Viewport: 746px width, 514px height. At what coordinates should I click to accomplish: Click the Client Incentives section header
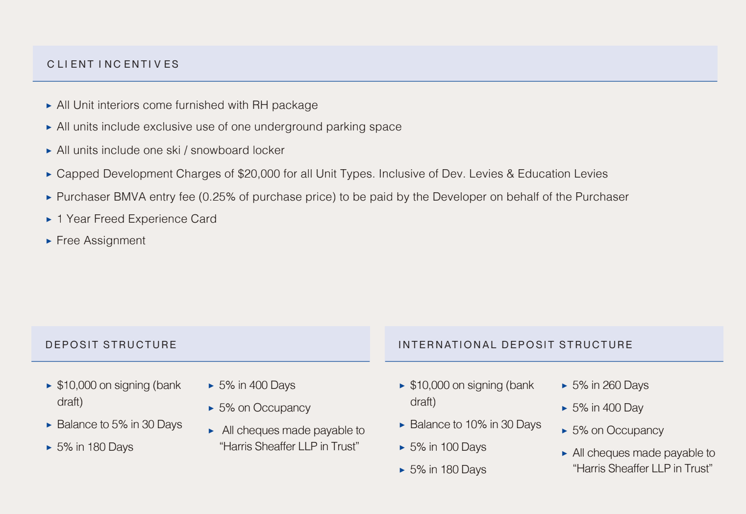tap(113, 64)
